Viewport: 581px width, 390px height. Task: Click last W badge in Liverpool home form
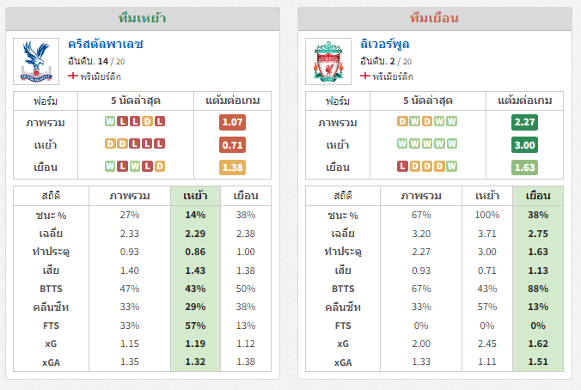tap(452, 143)
